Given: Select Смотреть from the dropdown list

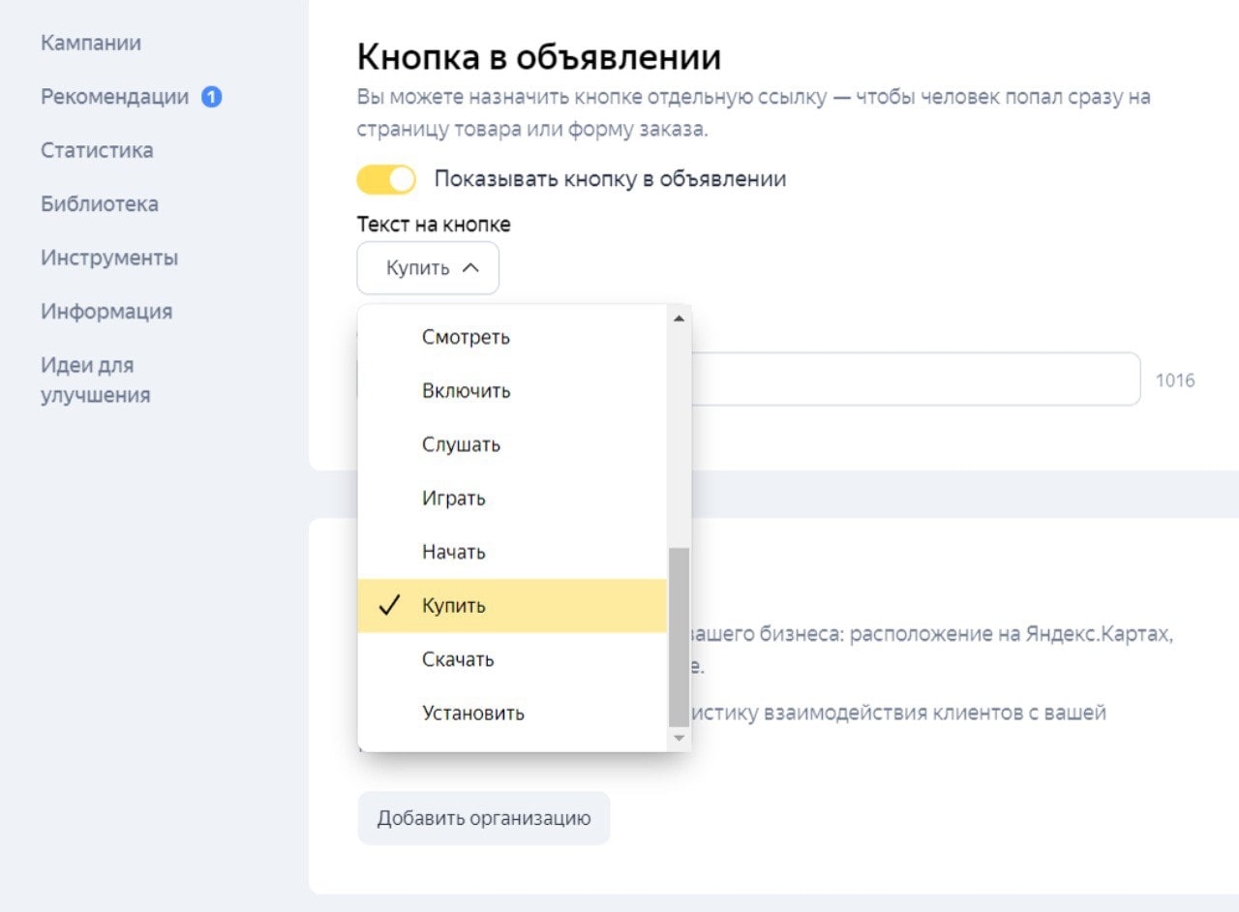Looking at the screenshot, I should click(466, 338).
